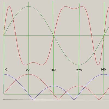The image size is (109, 109).
Task: Click the curve crossing at 360 on upper axis
Action: [x=104, y=35]
